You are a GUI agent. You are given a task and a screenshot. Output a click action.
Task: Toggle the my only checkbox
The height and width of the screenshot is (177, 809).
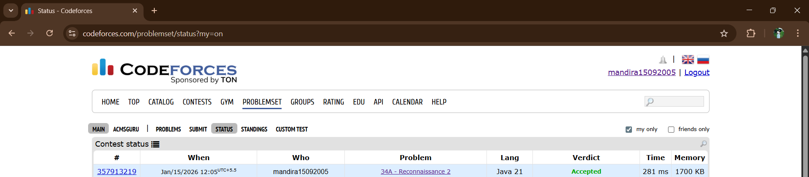click(629, 129)
